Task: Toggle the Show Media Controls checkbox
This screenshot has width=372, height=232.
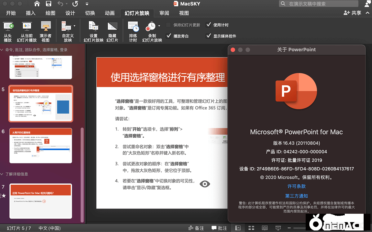Action: click(x=209, y=36)
